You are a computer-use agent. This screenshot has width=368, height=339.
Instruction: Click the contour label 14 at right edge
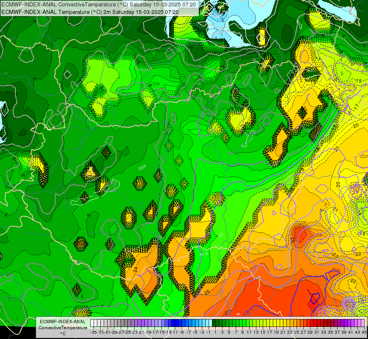coord(360,212)
